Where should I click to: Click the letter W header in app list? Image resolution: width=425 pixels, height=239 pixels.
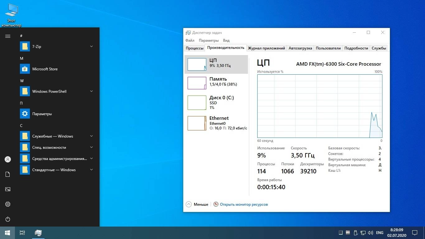coord(22,81)
